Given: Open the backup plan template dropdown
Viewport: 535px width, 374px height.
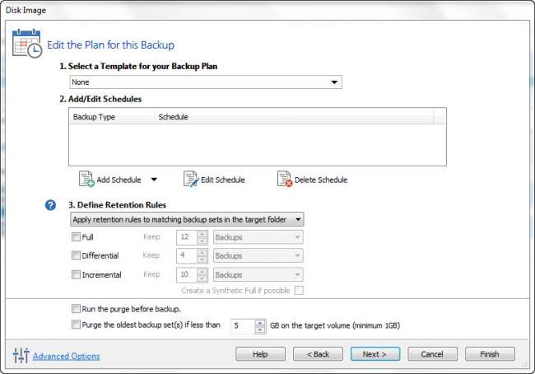Looking at the screenshot, I should click(206, 82).
